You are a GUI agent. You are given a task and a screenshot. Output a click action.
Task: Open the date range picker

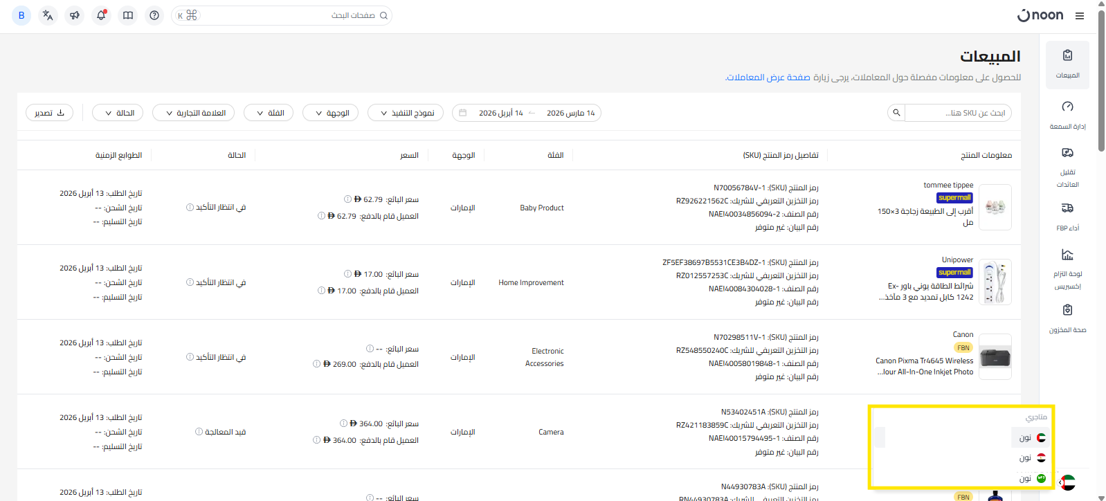pos(527,113)
